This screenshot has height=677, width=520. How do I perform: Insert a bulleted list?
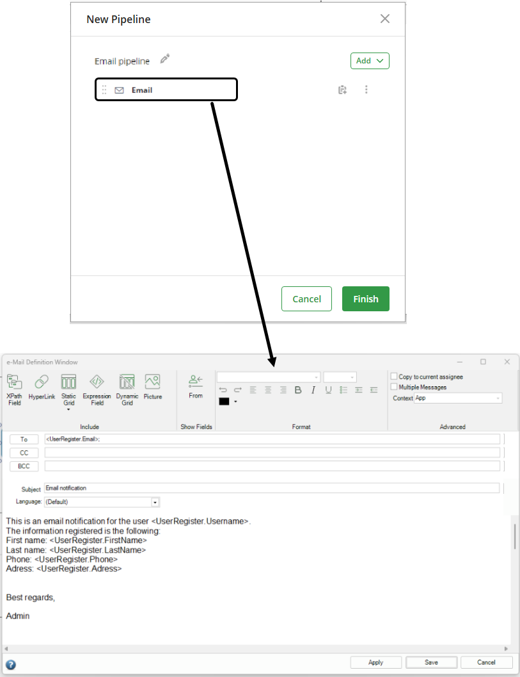coord(343,390)
